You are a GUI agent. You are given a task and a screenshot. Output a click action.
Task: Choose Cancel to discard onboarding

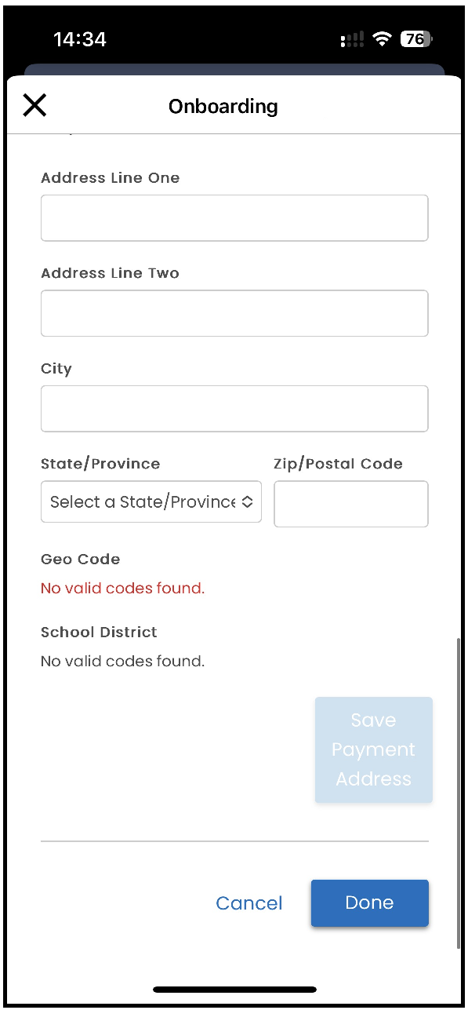pyautogui.click(x=249, y=903)
